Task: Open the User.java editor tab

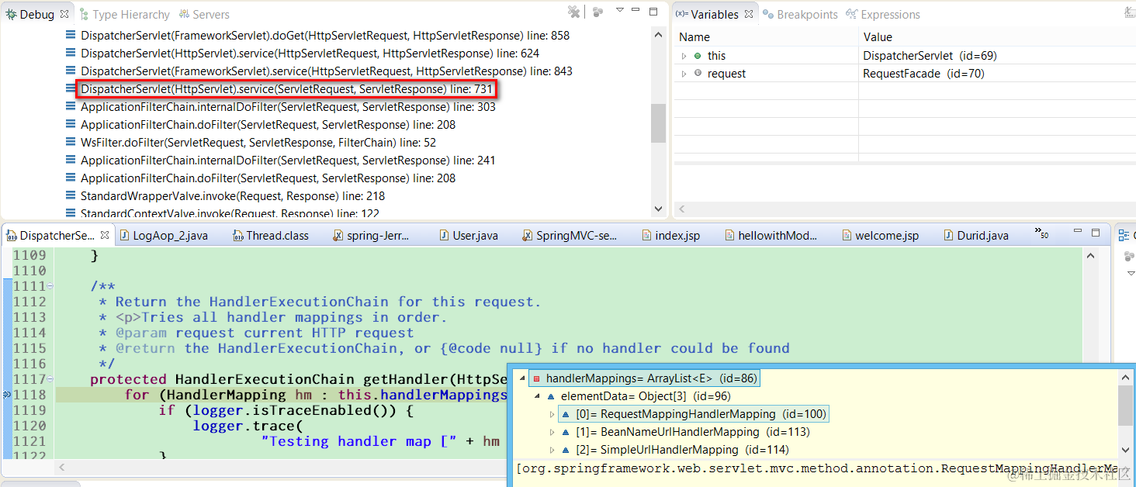Action: 468,236
